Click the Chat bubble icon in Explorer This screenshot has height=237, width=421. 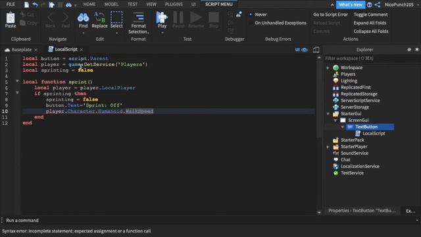(335, 159)
